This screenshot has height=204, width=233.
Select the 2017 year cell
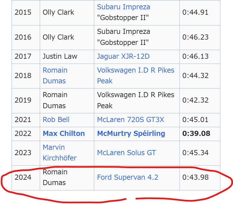(23, 57)
